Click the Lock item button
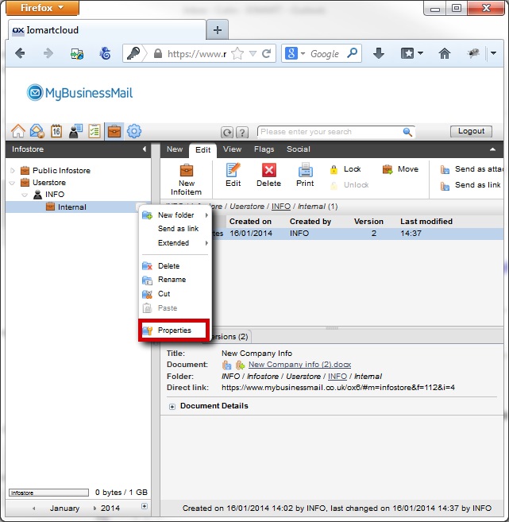The height and width of the screenshot is (522, 509). point(345,169)
